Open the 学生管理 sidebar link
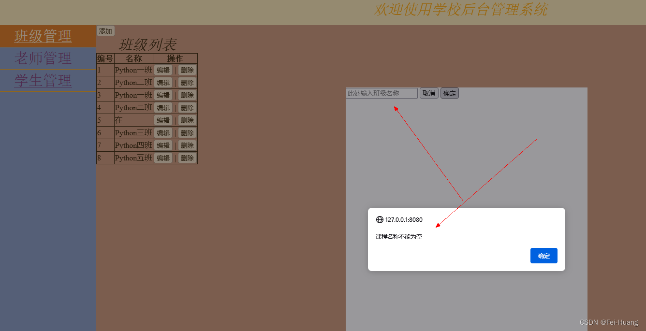 [x=43, y=80]
